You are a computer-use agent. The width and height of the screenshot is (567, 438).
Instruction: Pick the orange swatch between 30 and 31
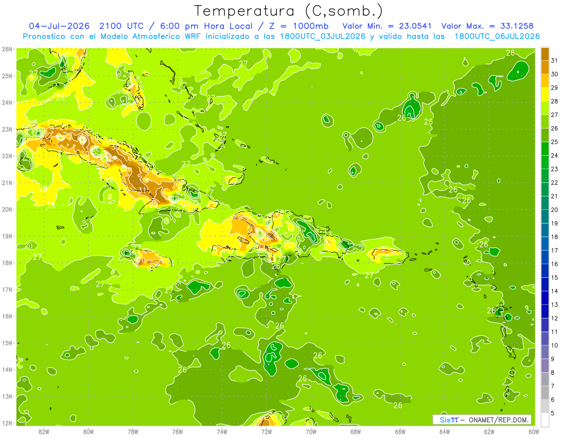click(545, 67)
